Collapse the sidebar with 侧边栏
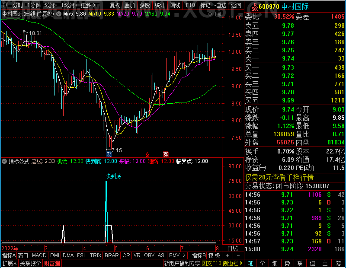Screen dimensions: 346x268 pos(233,263)
